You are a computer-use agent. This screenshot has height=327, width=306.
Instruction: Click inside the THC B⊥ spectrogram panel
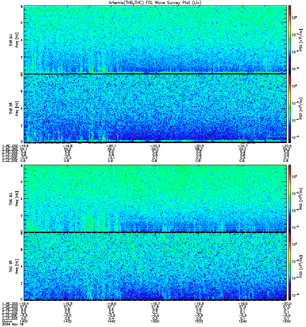[x=155, y=198]
